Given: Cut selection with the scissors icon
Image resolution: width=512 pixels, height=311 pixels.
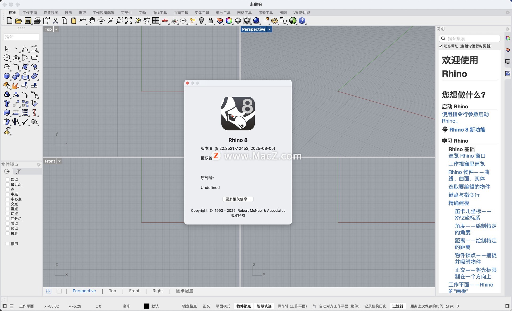Looking at the screenshot, I should click(x=55, y=21).
